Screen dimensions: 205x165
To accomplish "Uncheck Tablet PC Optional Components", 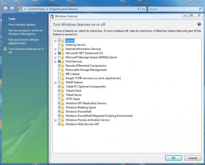I will [59, 87].
